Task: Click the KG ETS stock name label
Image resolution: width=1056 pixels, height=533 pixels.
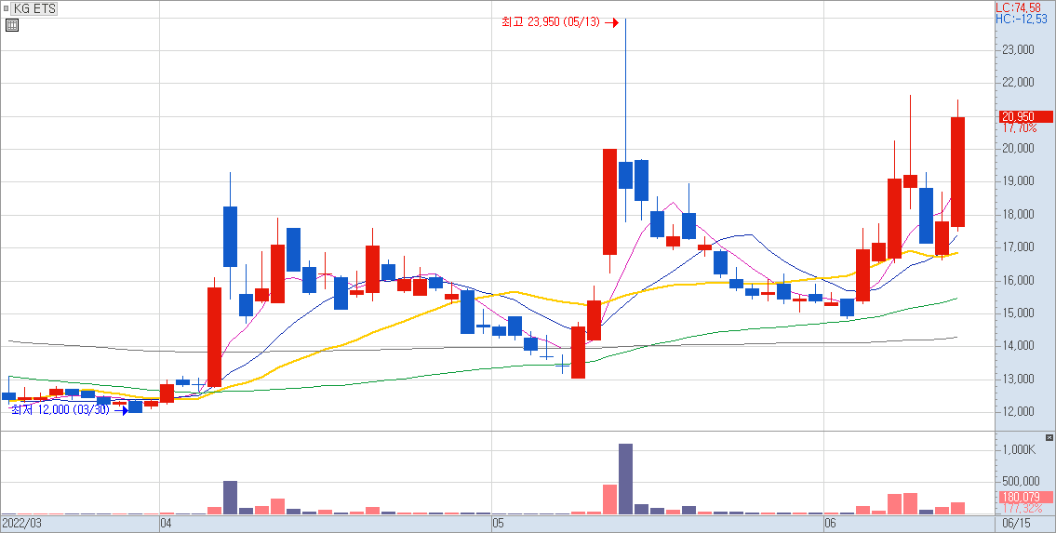Action: 34,8
